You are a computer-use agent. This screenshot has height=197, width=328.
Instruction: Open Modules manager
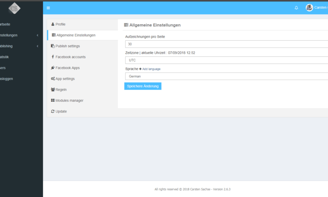pyautogui.click(x=82, y=101)
